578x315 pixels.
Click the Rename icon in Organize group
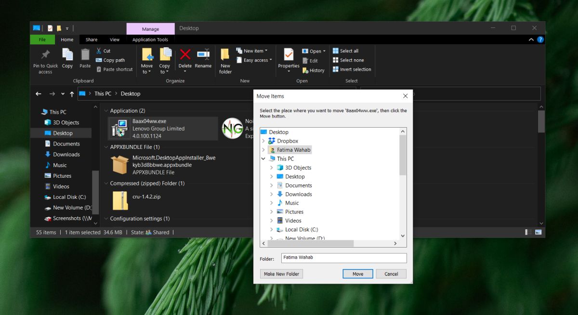tap(203, 54)
